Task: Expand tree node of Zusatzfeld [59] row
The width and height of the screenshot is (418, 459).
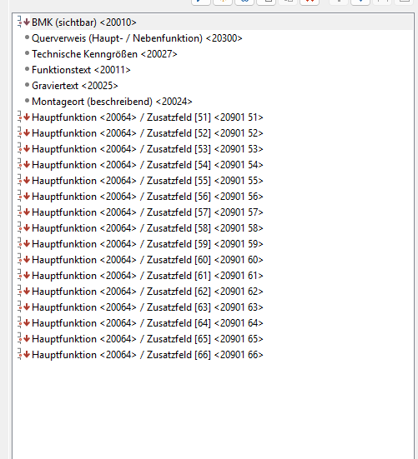Action: point(20,243)
